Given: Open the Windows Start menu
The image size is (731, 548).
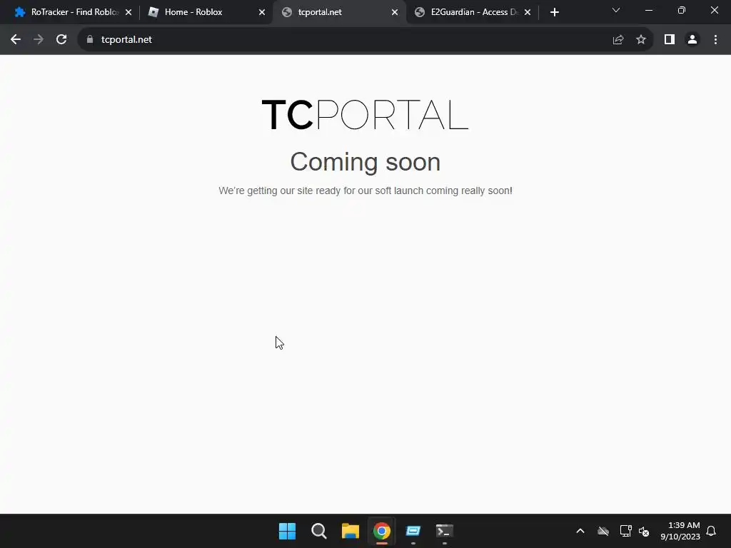Looking at the screenshot, I should (287, 531).
